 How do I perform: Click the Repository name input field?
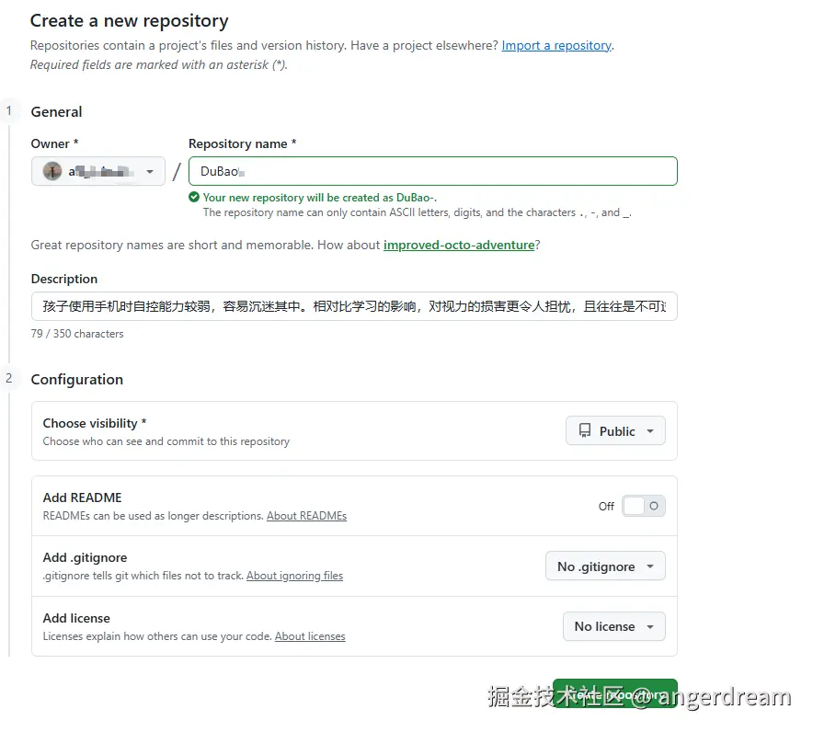pos(432,171)
